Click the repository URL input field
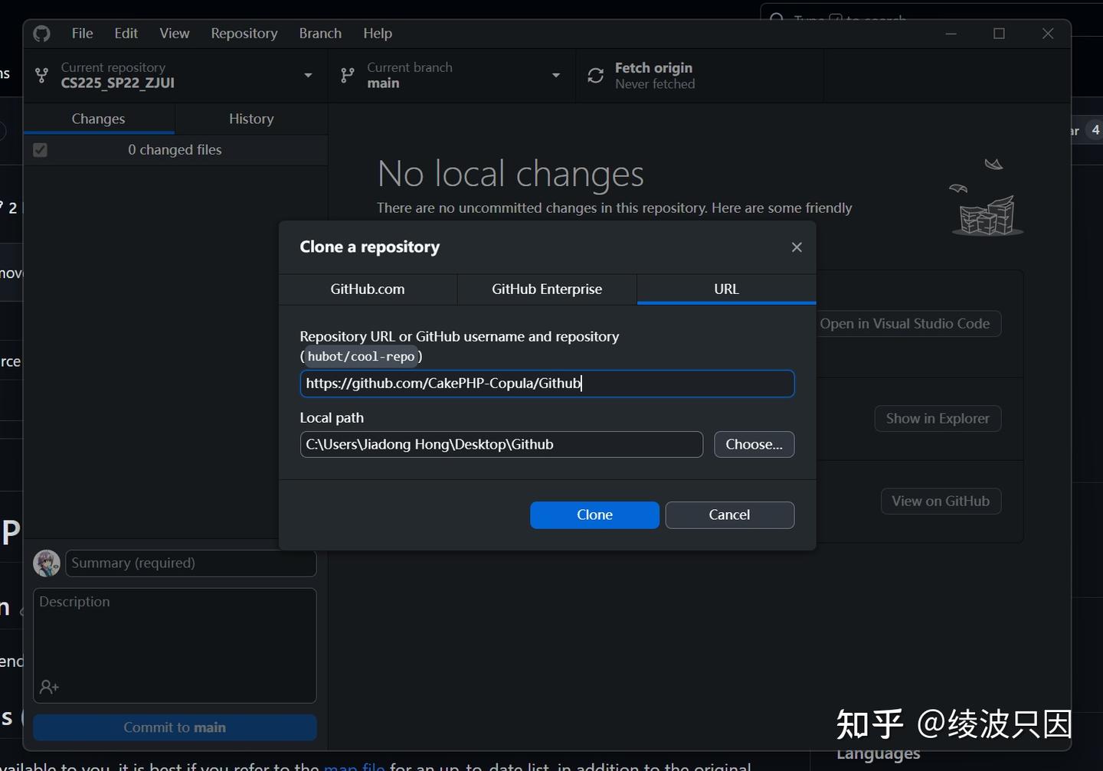Screen dimensions: 1103x771 (547, 383)
